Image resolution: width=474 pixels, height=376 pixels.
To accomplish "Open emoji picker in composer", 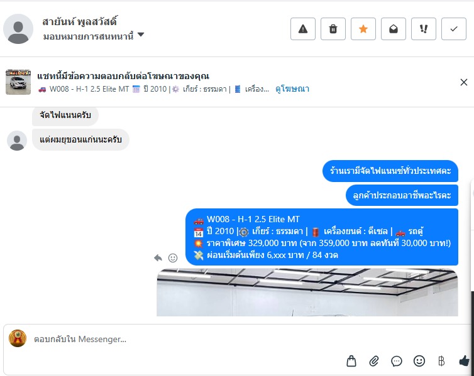I will (419, 361).
